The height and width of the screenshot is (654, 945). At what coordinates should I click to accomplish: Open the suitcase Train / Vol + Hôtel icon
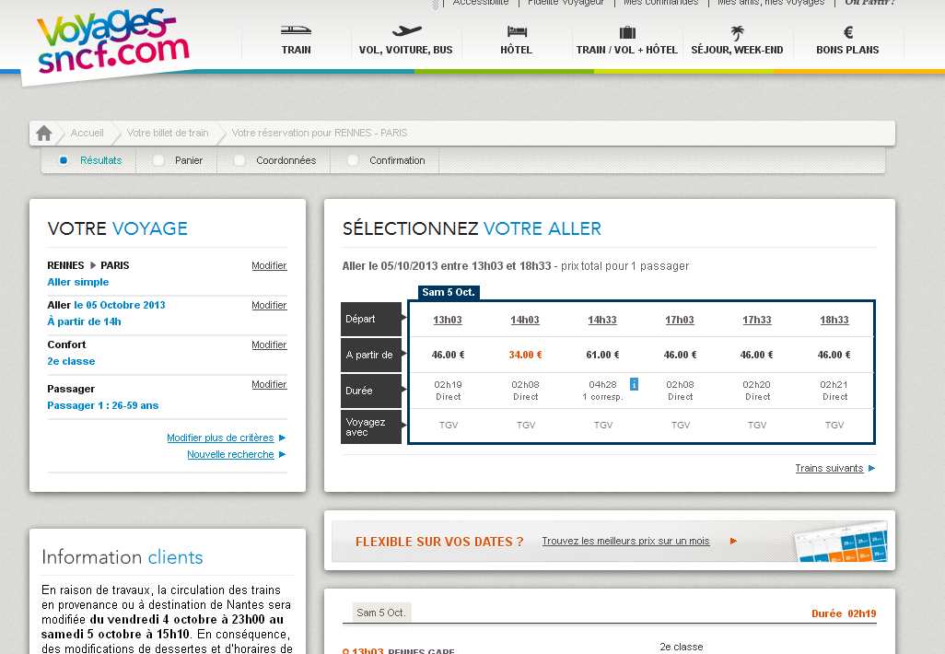626,32
